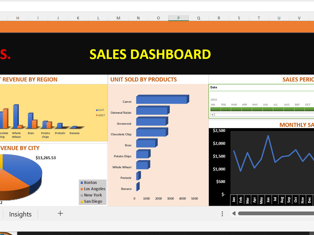Click the SALES DASHBOARD title

tap(150, 54)
